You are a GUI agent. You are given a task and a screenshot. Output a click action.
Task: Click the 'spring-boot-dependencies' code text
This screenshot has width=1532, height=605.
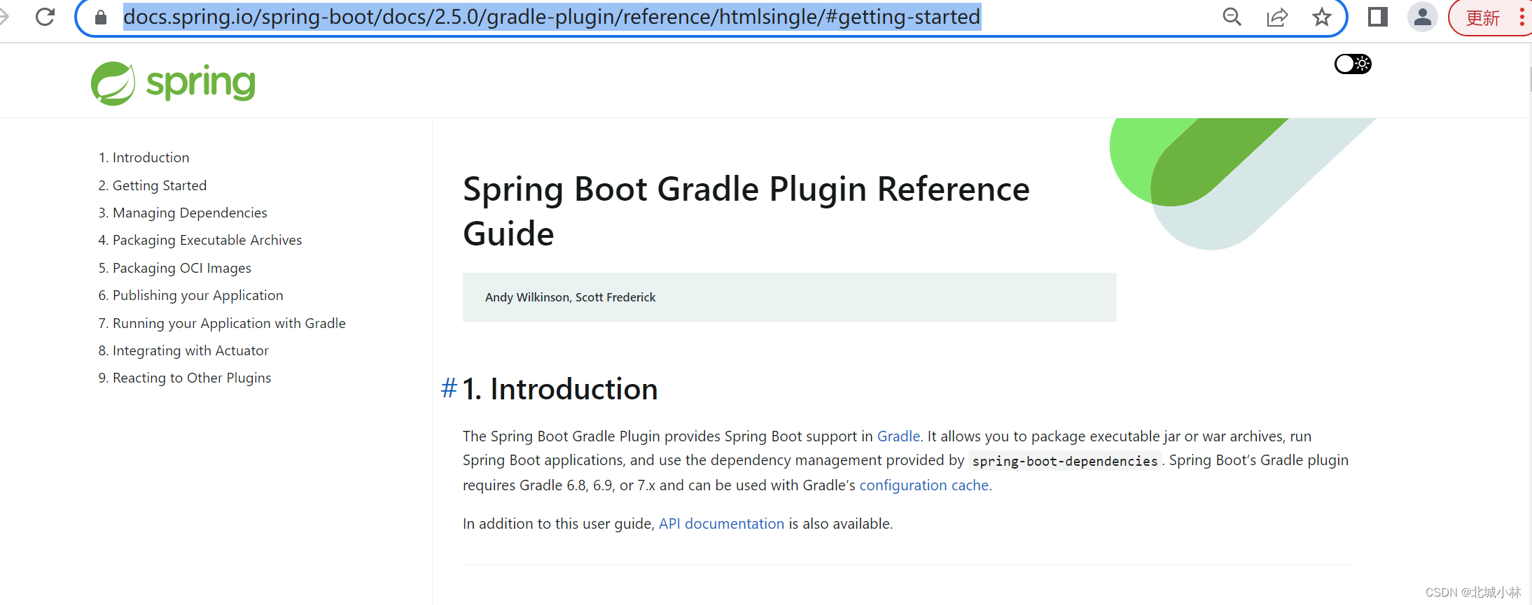pos(1064,461)
